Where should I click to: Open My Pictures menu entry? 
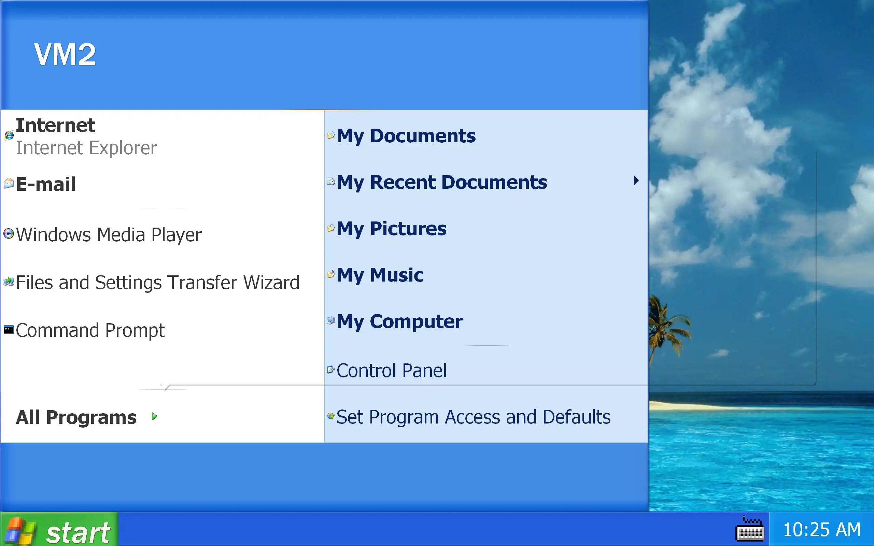[x=392, y=229]
